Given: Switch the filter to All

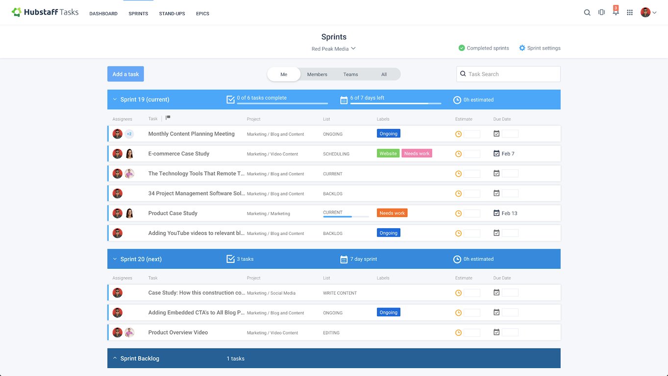Looking at the screenshot, I should [384, 74].
